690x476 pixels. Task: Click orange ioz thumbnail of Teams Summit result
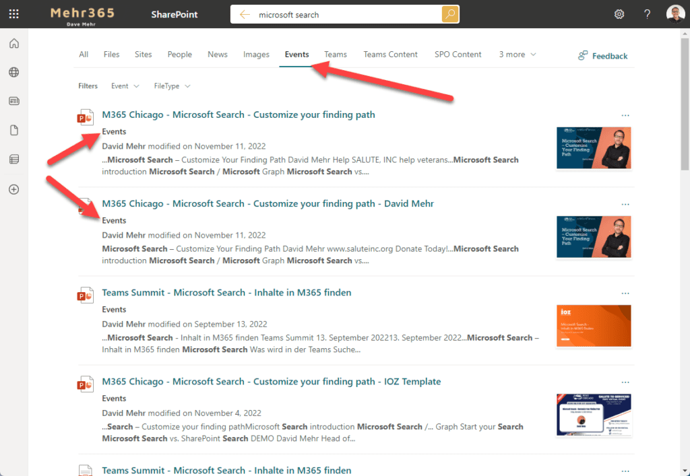pos(594,326)
